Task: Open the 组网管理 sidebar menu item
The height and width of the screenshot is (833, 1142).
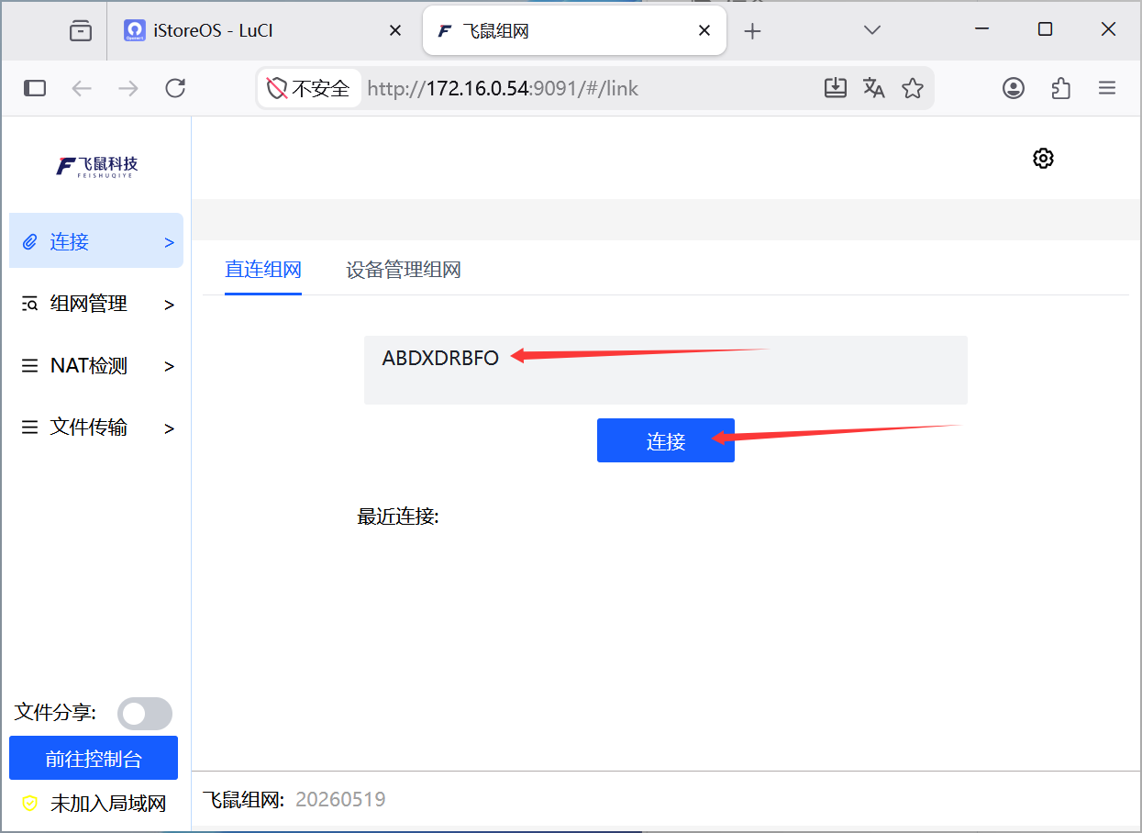Action: 96,305
